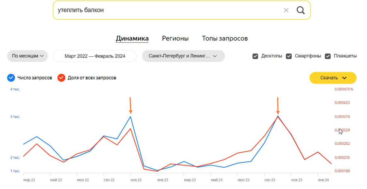The height and width of the screenshot is (189, 367).
Task: Open the Скачать download dropdown
Action: (x=333, y=78)
